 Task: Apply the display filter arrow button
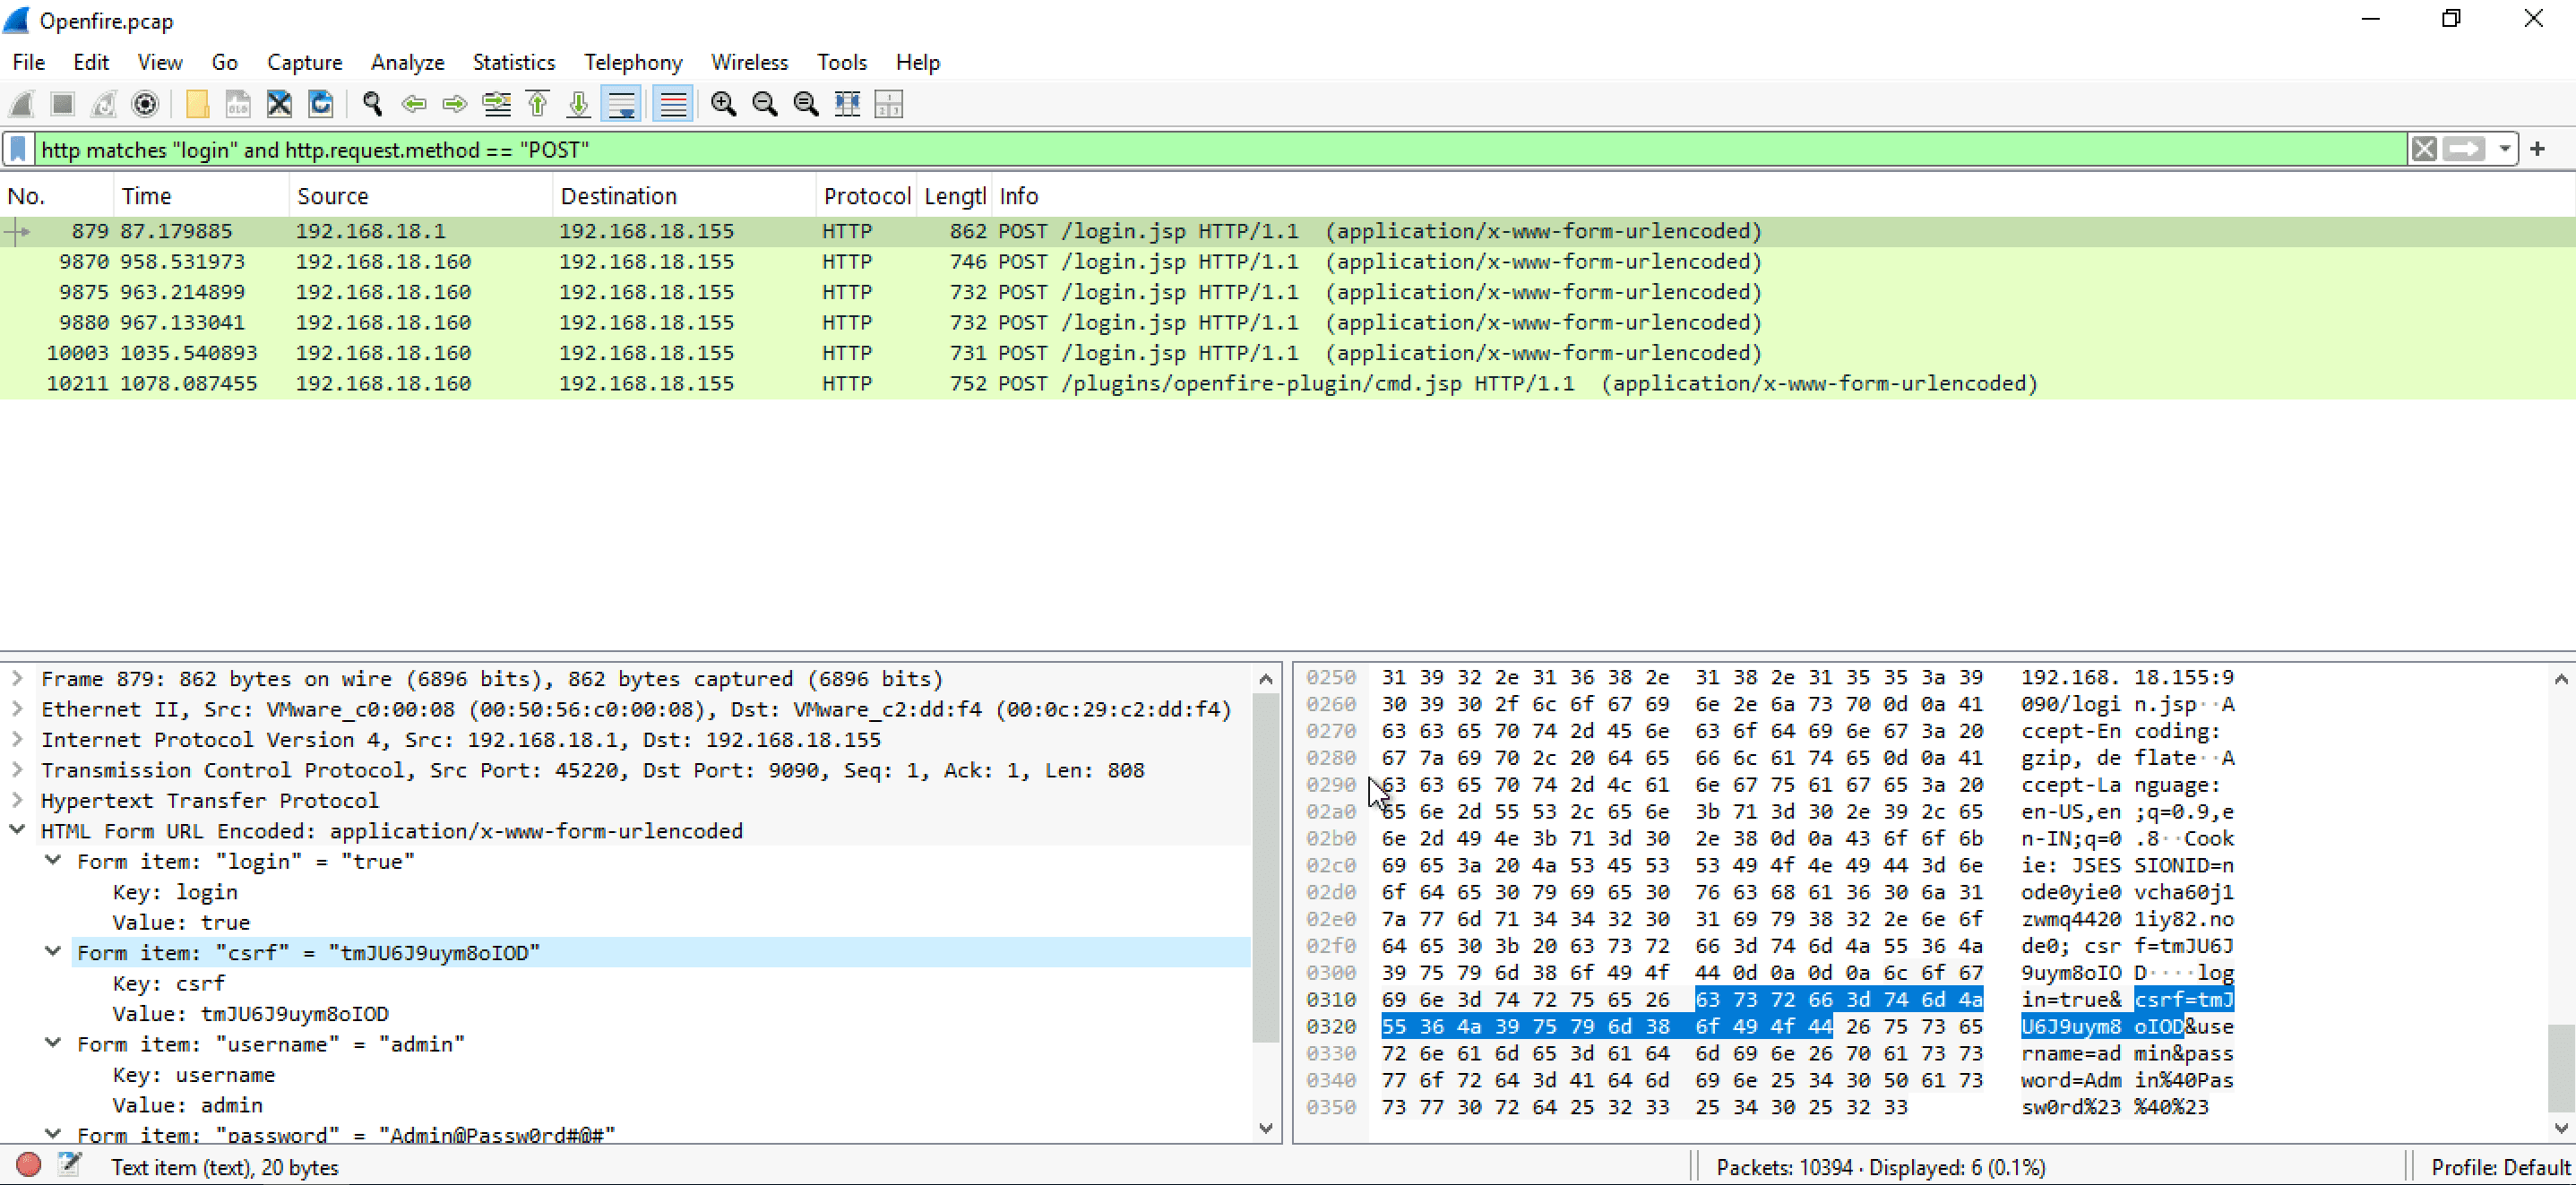[2463, 149]
